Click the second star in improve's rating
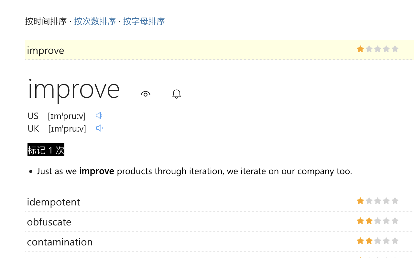Viewport: 414px width, 258px height. tap(369, 49)
